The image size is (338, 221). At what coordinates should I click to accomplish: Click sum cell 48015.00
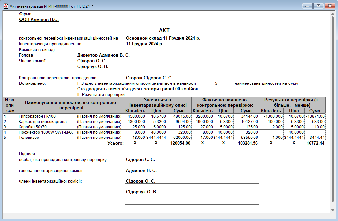tap(179, 116)
